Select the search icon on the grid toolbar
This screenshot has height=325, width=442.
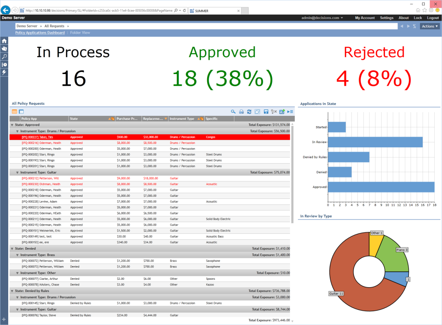point(233,111)
